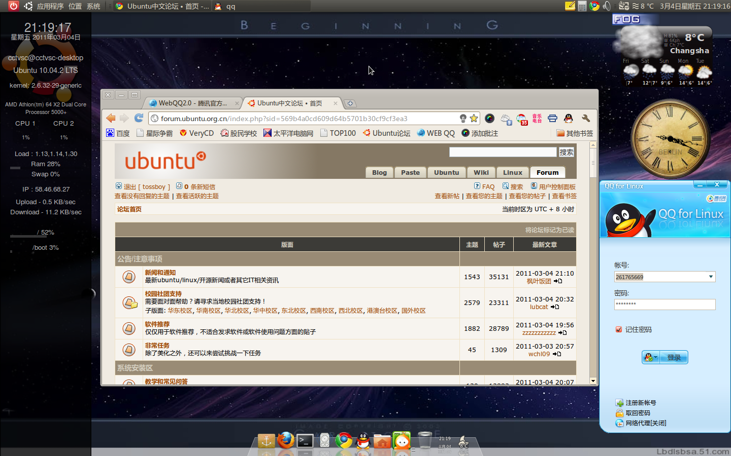Open the QQ penguin extension in Chrome toolbar
Screen dimensions: 731x456
tap(568, 118)
